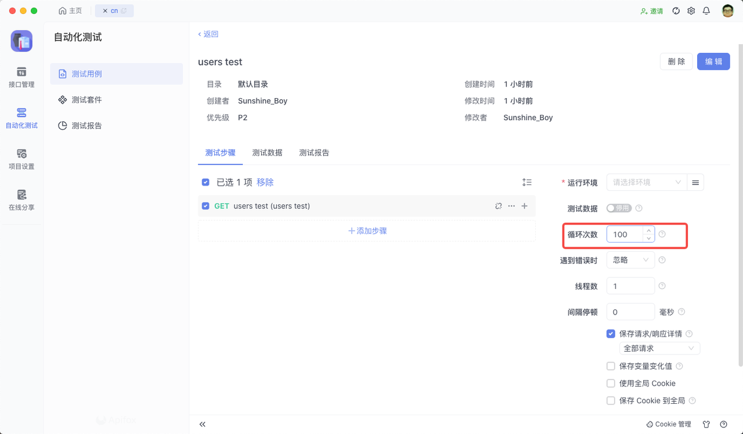Click the 移除 link

(x=265, y=182)
